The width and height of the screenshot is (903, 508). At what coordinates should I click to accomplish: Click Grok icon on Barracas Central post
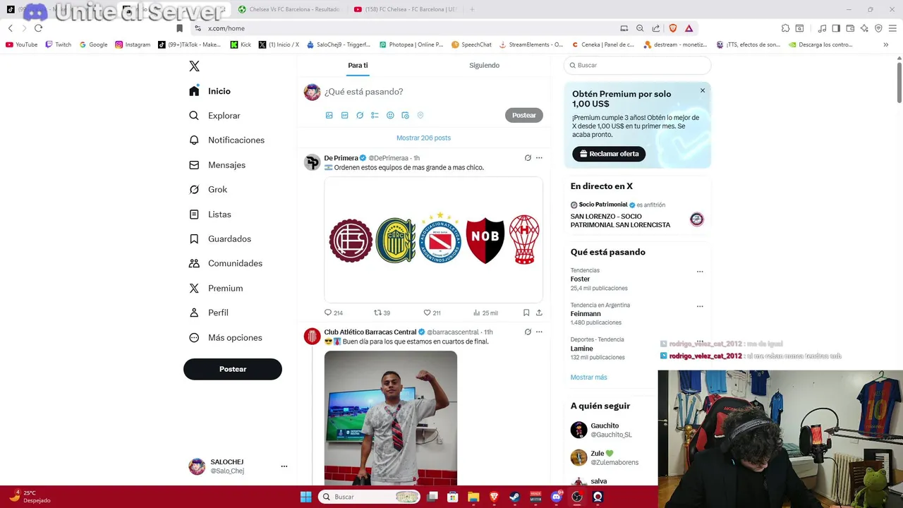[x=528, y=332]
